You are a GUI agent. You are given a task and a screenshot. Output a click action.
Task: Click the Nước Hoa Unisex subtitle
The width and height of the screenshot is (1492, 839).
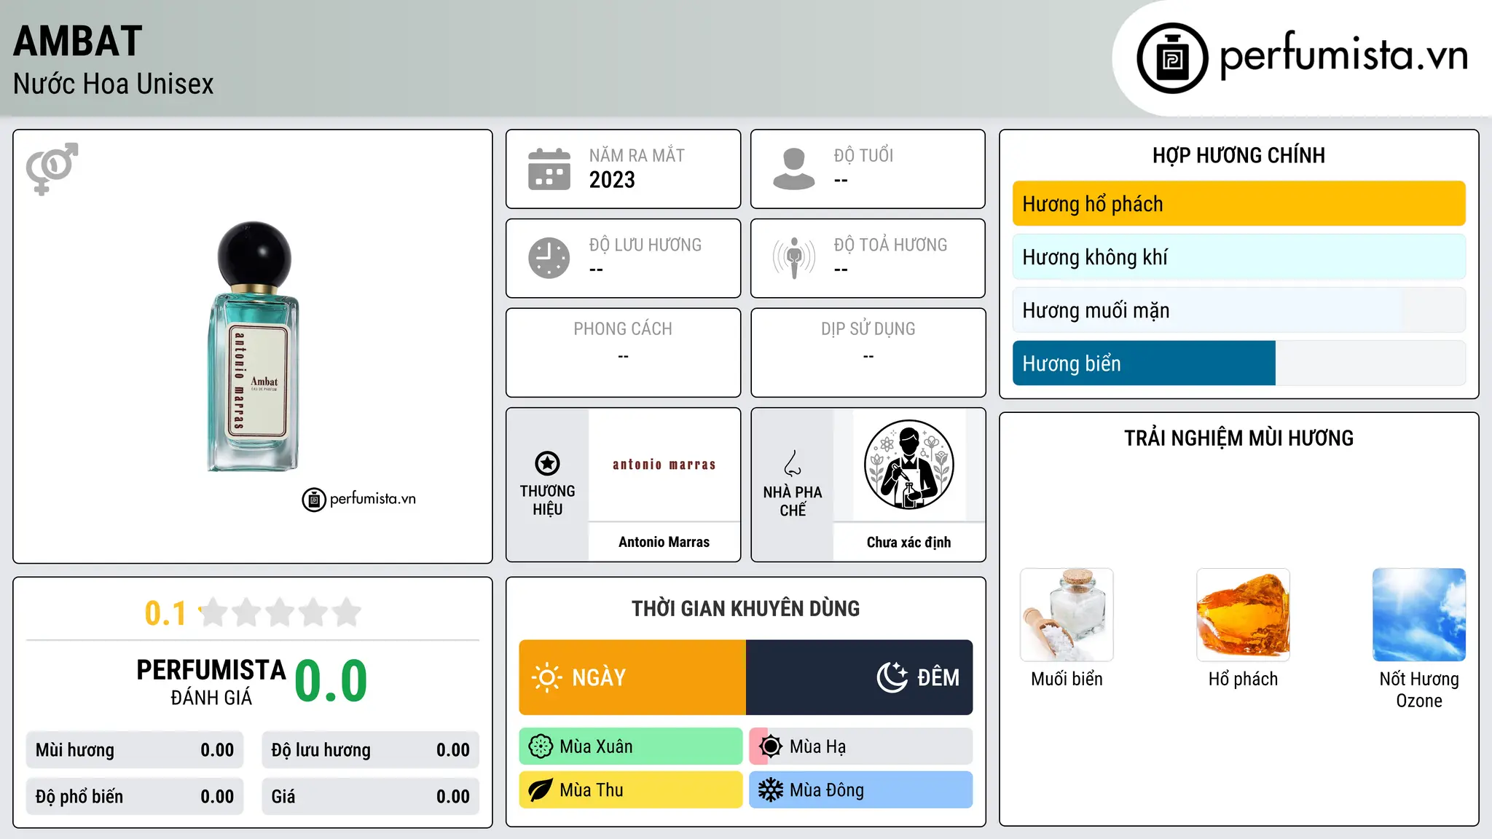tap(113, 84)
